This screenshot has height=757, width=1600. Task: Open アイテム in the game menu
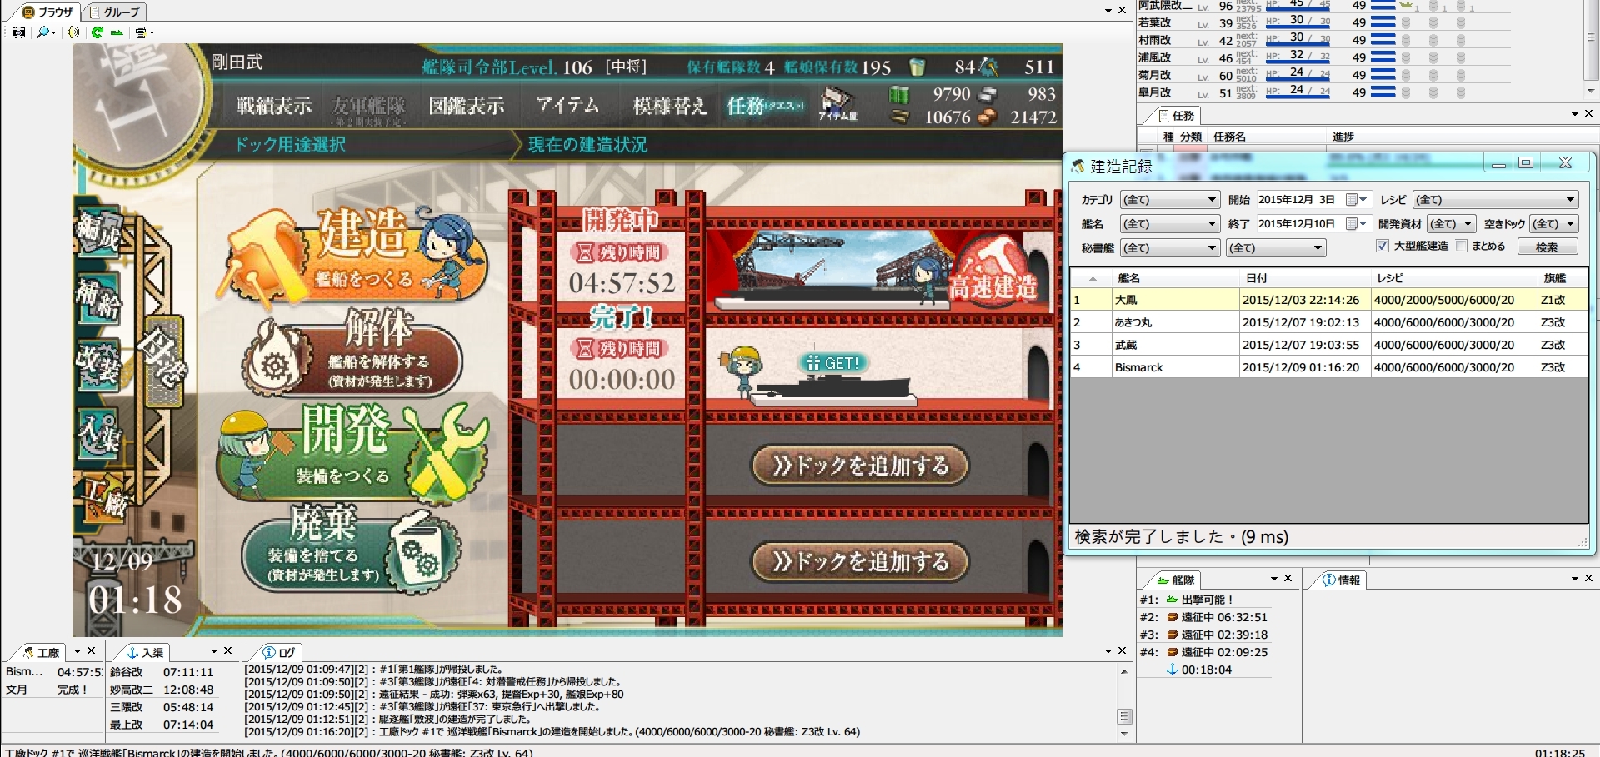[567, 105]
